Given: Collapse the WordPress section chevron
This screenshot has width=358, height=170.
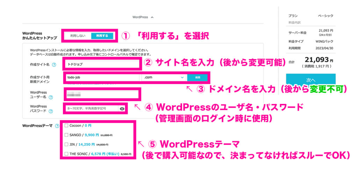Looking at the screenshot, I should (152, 17).
